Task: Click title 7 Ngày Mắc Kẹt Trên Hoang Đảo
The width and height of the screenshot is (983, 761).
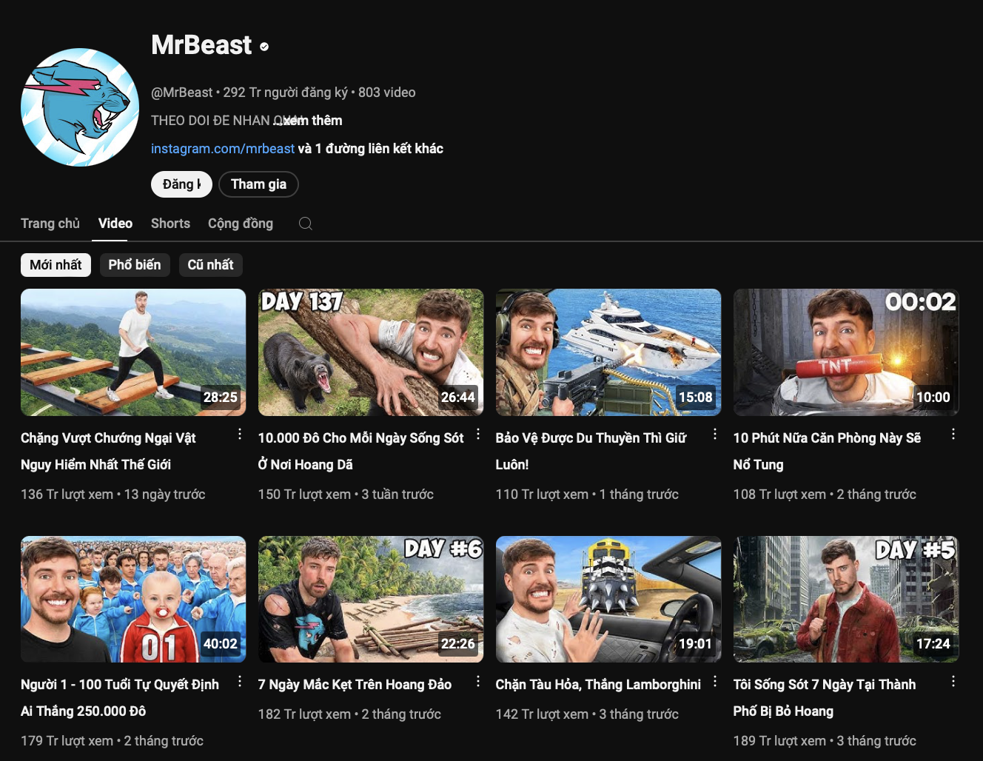Action: [x=355, y=685]
